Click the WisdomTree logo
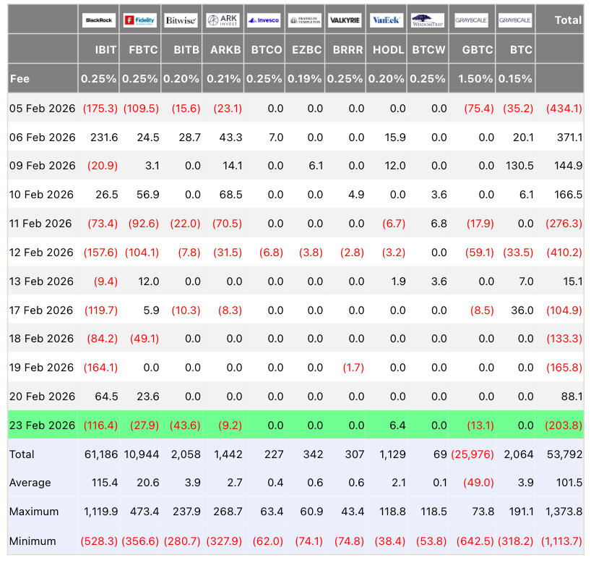591x563 pixels. [x=427, y=20]
